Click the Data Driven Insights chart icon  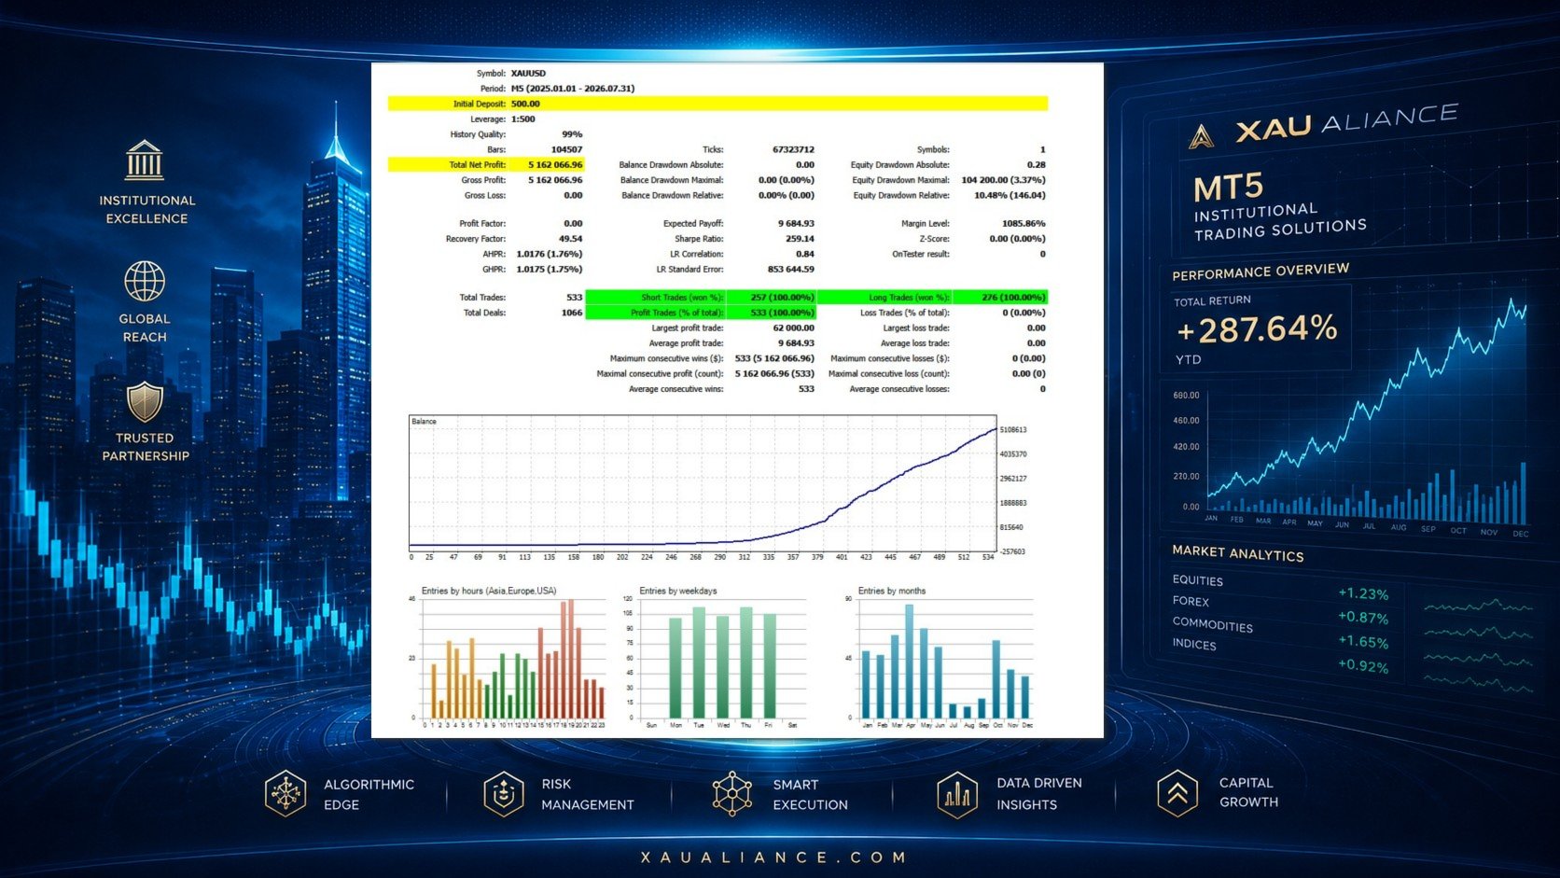point(957,795)
